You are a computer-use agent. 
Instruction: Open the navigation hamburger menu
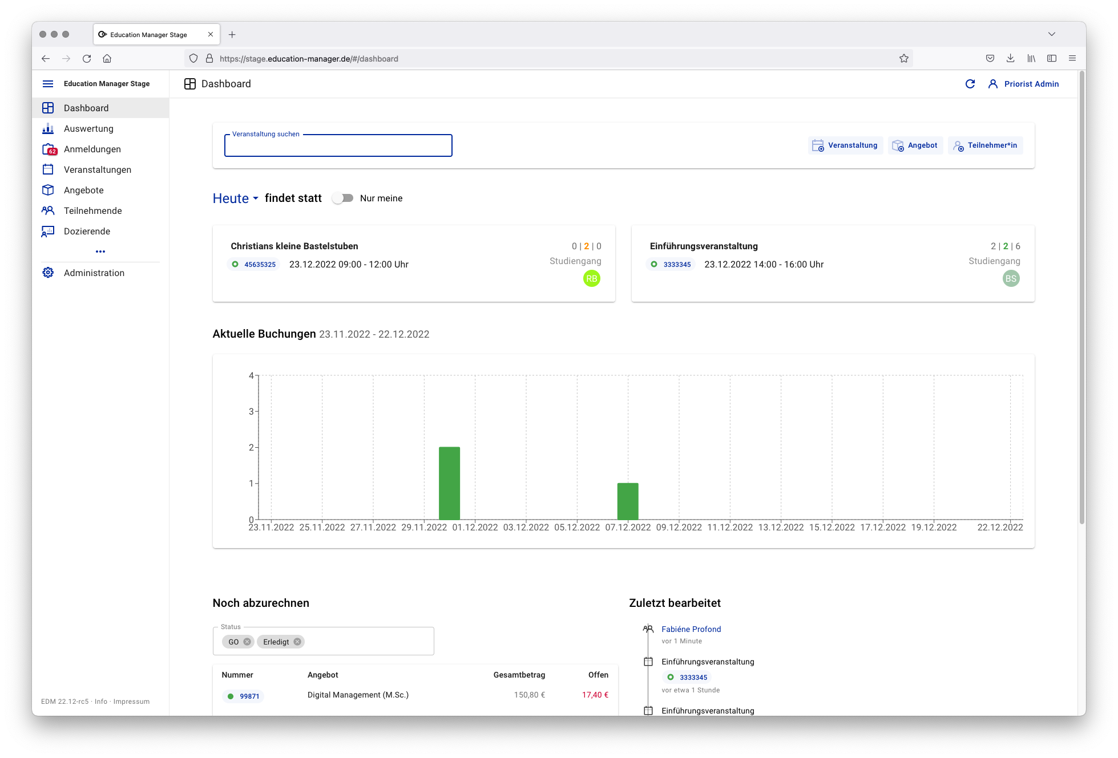coord(48,83)
